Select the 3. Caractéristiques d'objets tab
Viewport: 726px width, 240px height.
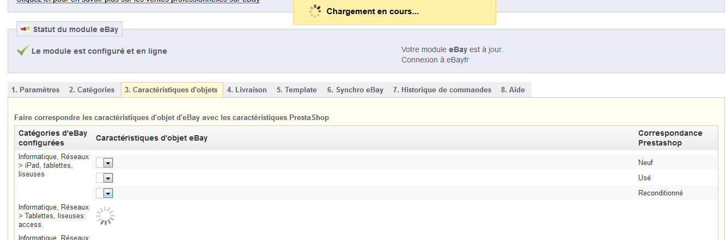(172, 90)
